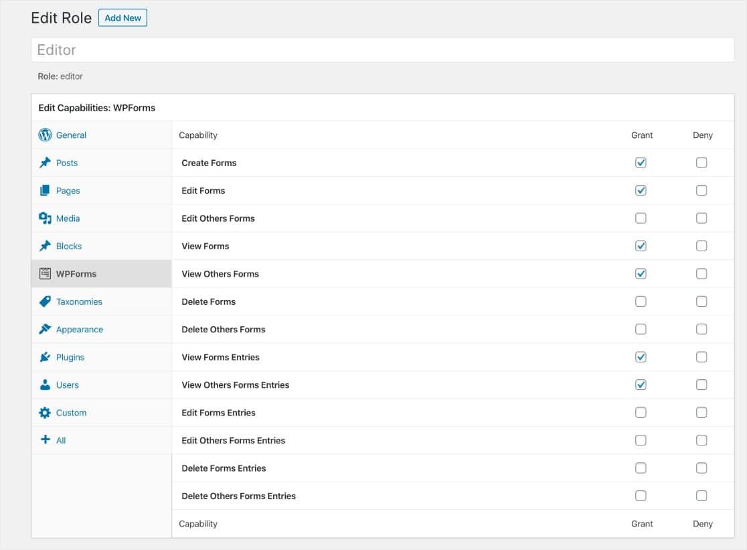
Task: Check Deny for Edit Forms Entries
Action: [701, 413]
